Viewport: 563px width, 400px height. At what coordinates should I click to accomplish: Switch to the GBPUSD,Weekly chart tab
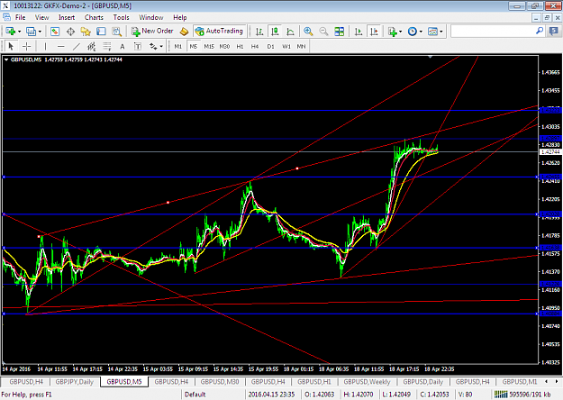pyautogui.click(x=367, y=382)
